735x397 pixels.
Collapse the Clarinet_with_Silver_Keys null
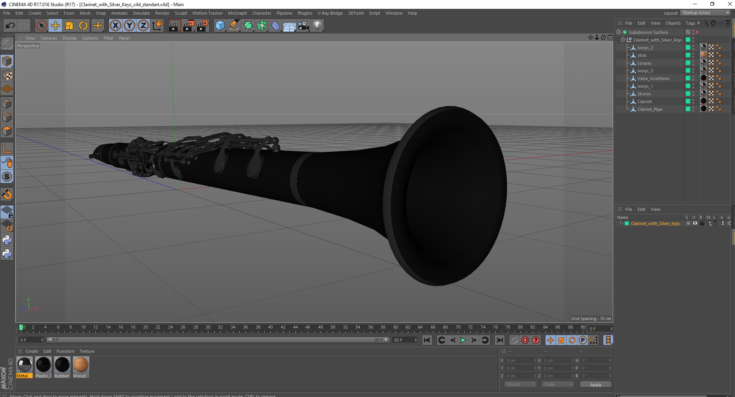point(623,40)
